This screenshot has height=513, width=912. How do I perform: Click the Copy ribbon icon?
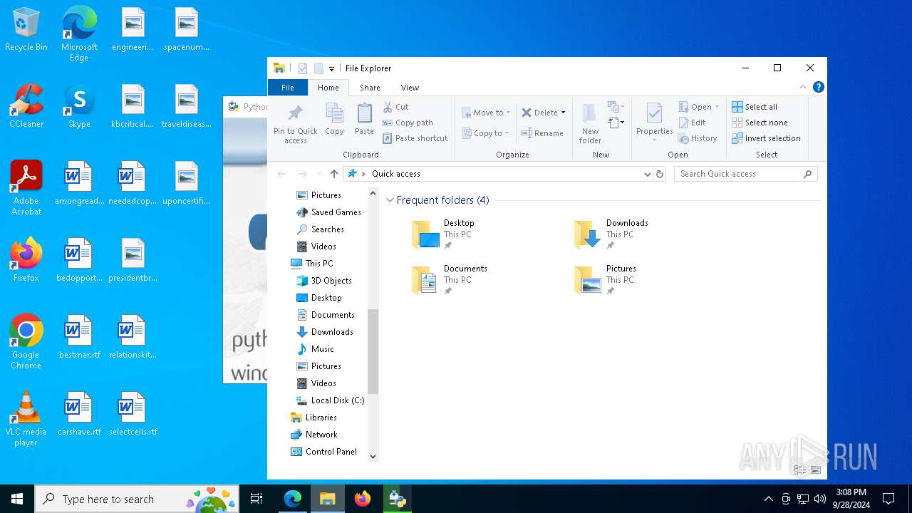click(x=334, y=118)
